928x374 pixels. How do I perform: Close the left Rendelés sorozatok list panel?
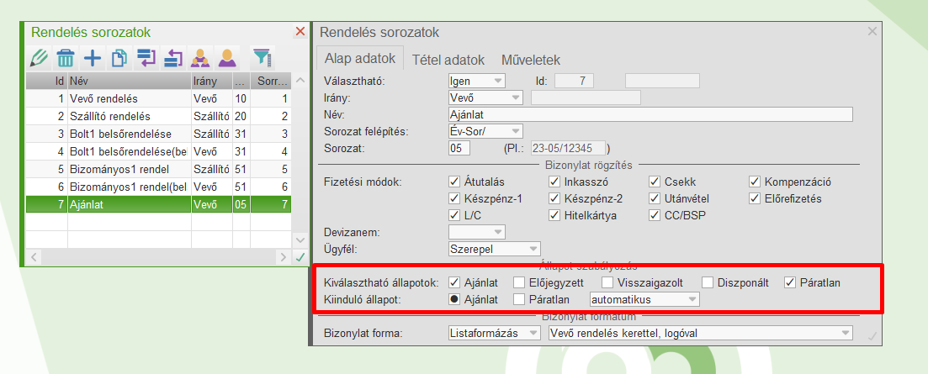point(300,32)
